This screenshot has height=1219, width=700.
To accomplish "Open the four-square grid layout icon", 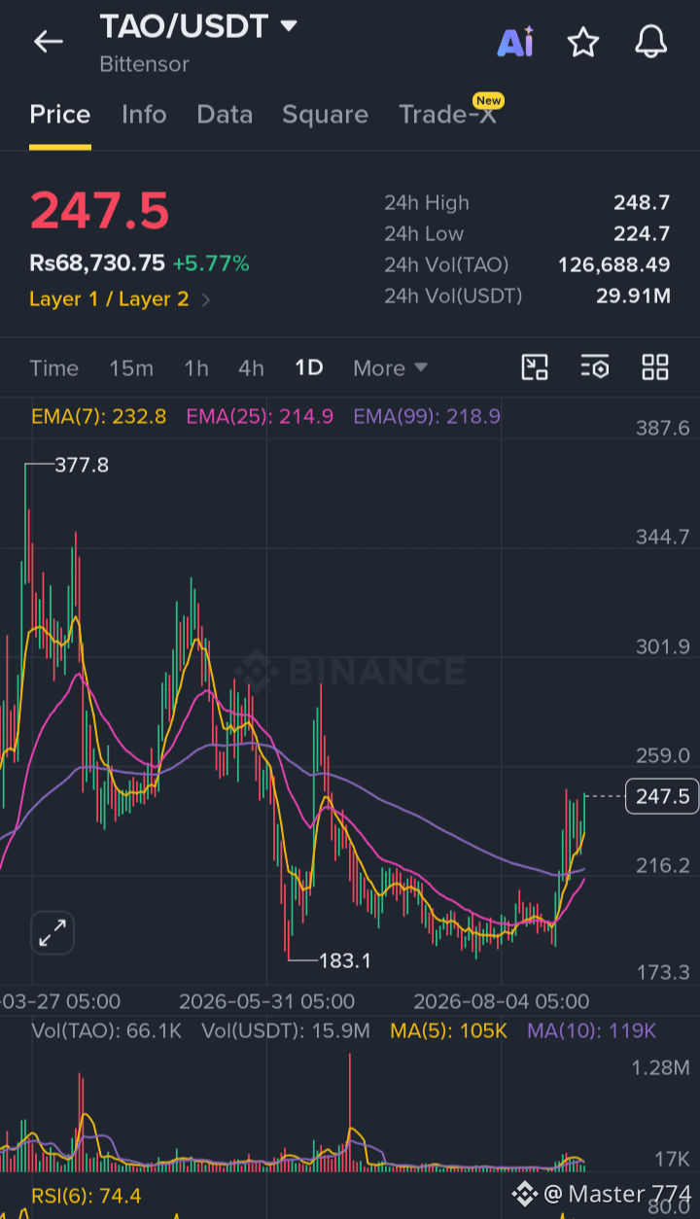I will (655, 367).
